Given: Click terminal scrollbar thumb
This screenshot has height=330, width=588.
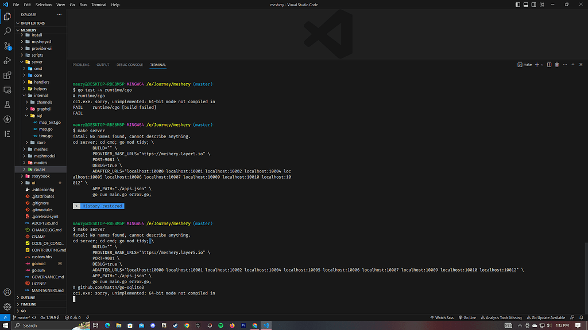Looking at the screenshot, I should tap(586, 277).
